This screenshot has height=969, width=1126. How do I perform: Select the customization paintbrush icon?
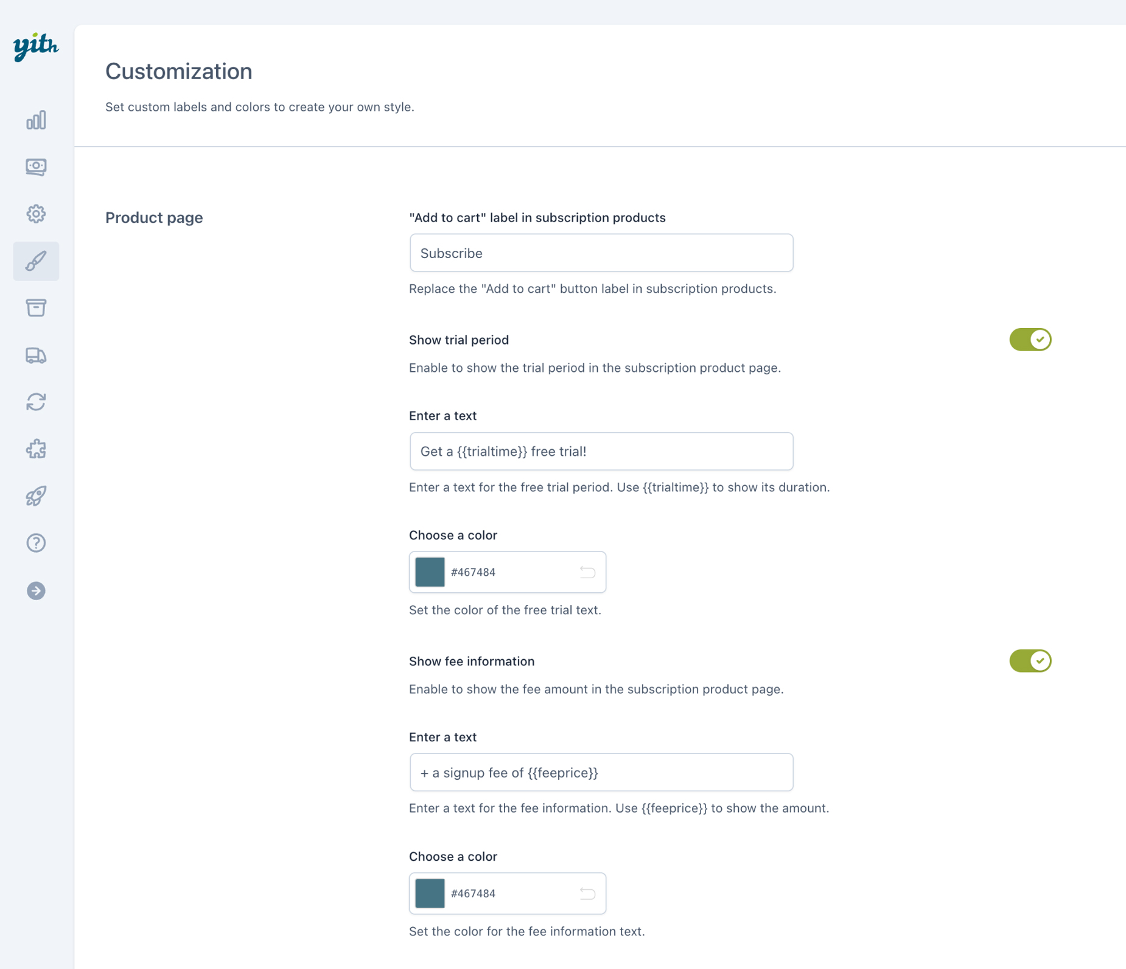(36, 261)
